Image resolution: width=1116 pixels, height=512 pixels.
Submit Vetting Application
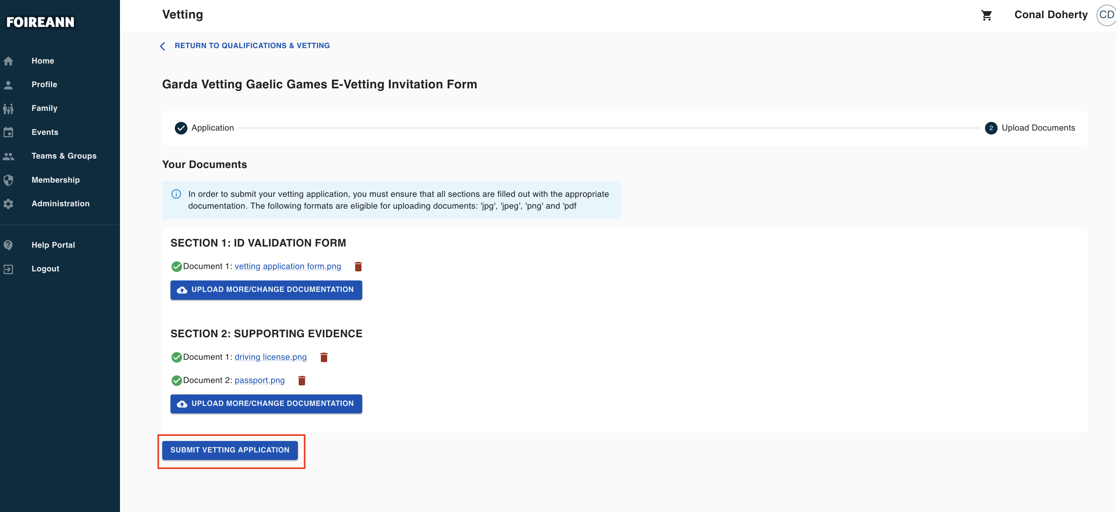[230, 450]
